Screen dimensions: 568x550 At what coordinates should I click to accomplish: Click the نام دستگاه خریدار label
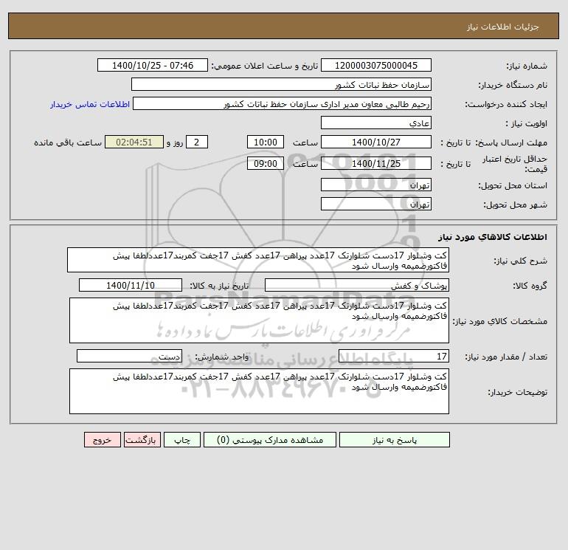pyautogui.click(x=513, y=85)
